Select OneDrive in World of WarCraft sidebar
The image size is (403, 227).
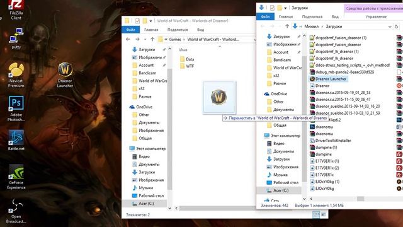(141, 107)
